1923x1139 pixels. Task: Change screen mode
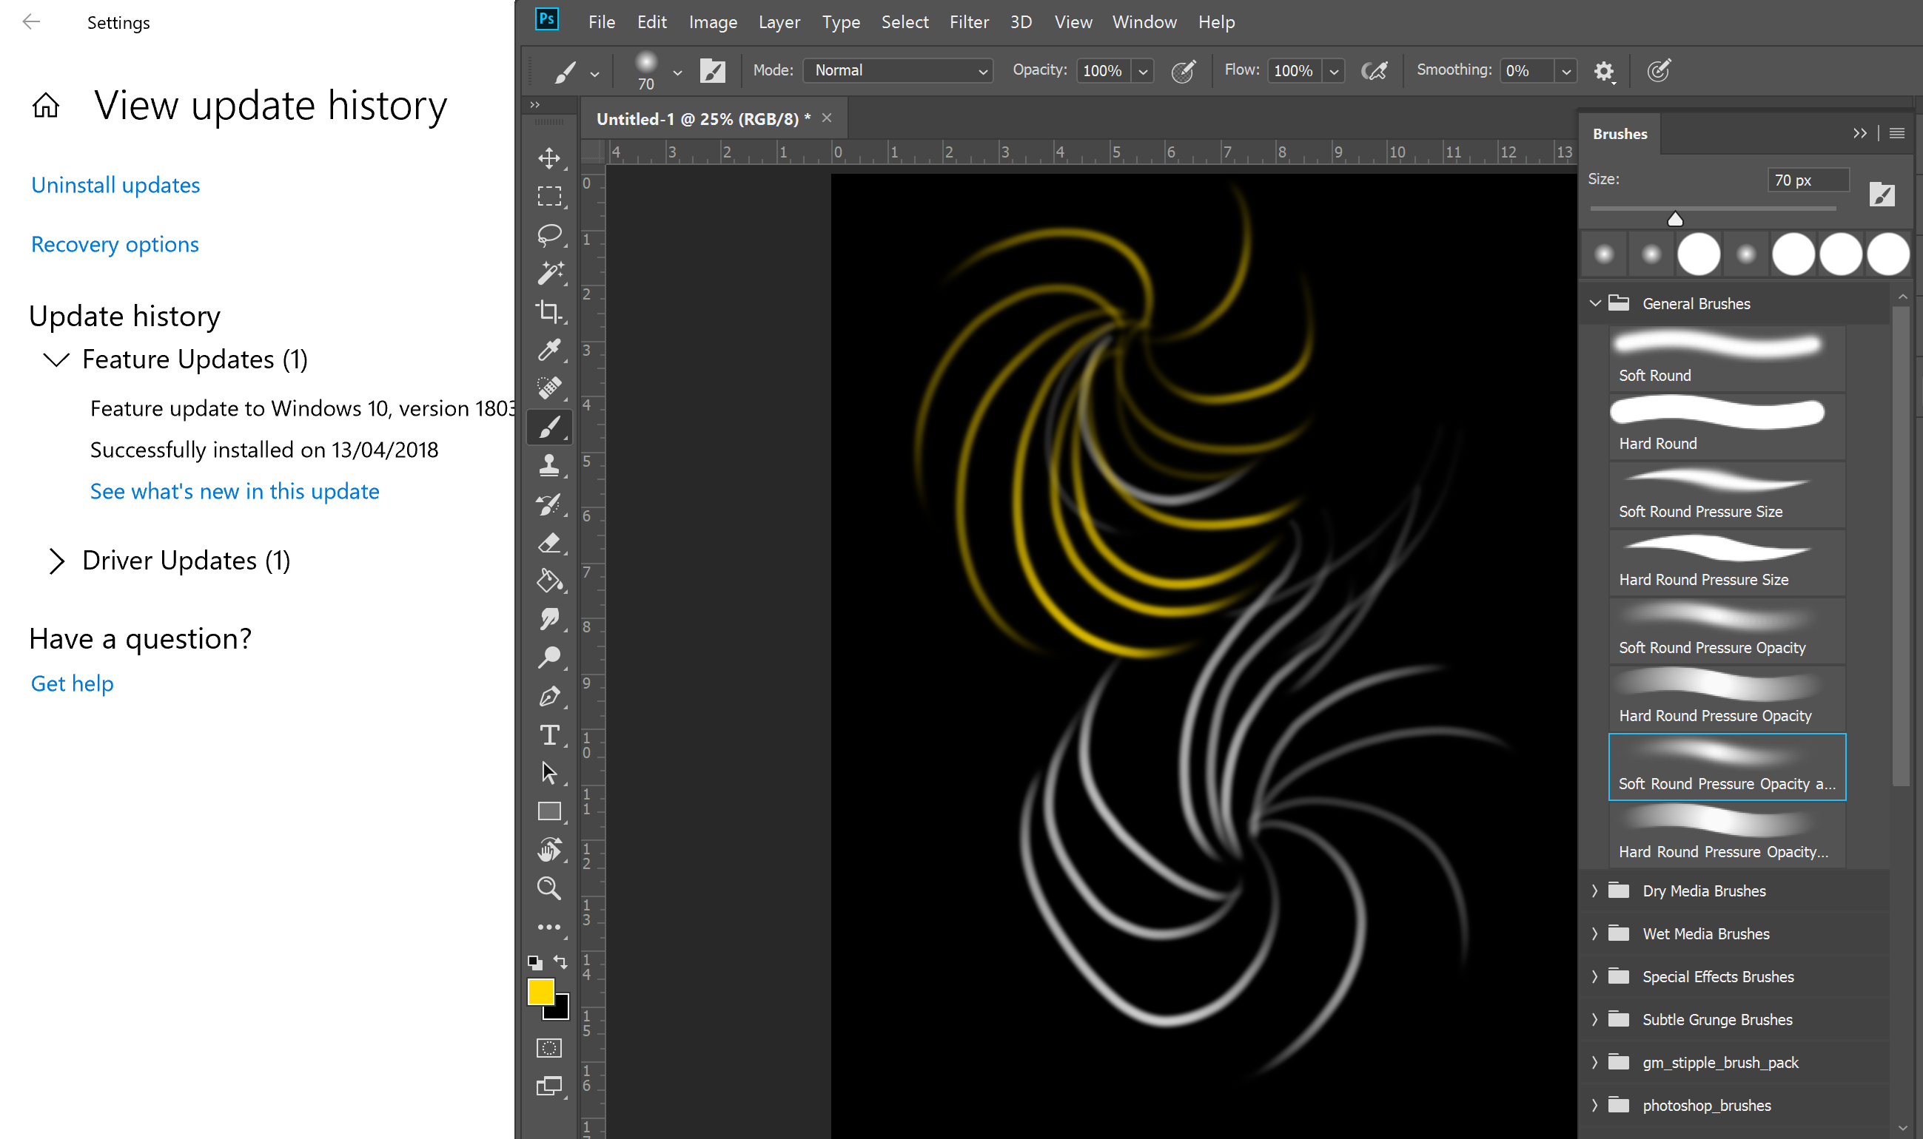coord(549,1086)
